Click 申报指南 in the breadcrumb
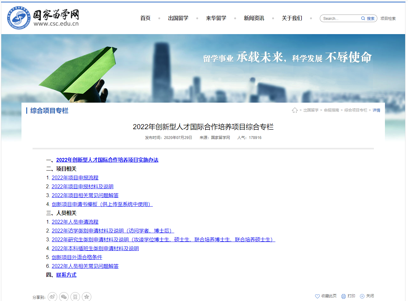This screenshot has width=408, height=301. click(331, 110)
